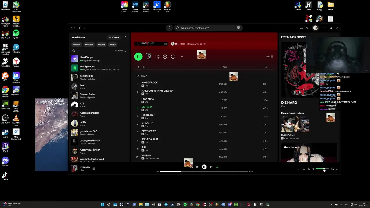Open the OBS Studio desktop shortcut
Viewport: 370px width, 208px height.
[x=5, y=119]
